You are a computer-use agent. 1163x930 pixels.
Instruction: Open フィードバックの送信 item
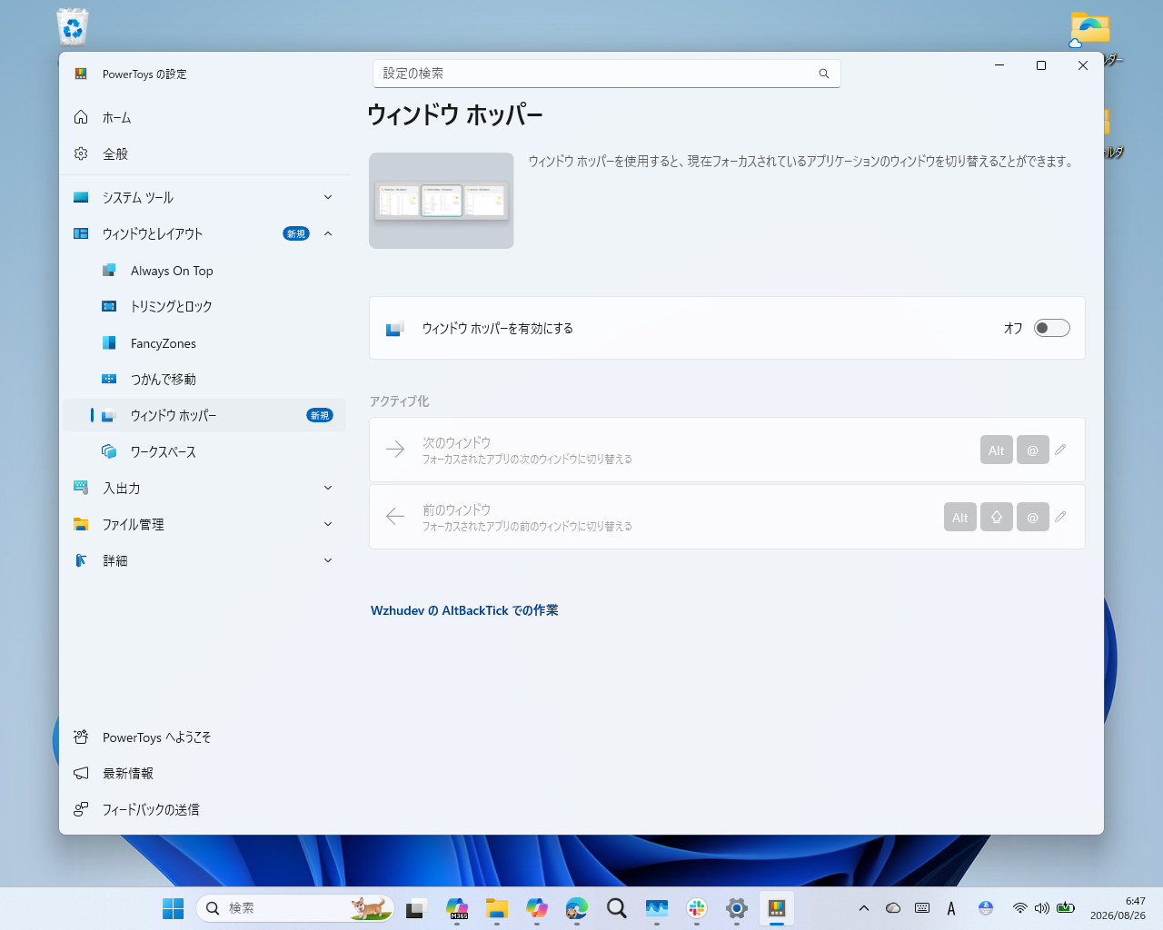[204, 810]
